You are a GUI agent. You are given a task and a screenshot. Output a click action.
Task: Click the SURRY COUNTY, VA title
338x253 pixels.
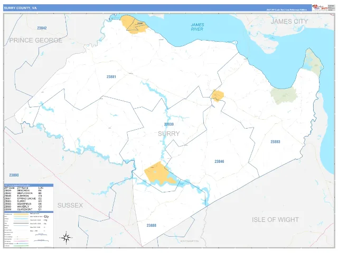click(x=20, y=8)
